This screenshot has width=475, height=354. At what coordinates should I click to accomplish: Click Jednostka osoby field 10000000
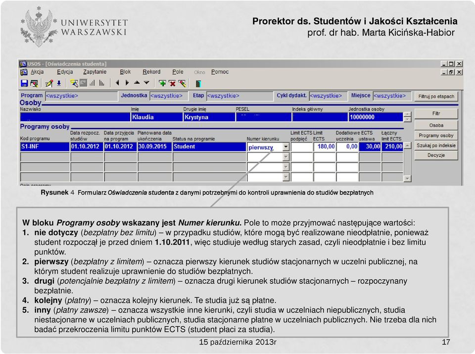(x=376, y=117)
